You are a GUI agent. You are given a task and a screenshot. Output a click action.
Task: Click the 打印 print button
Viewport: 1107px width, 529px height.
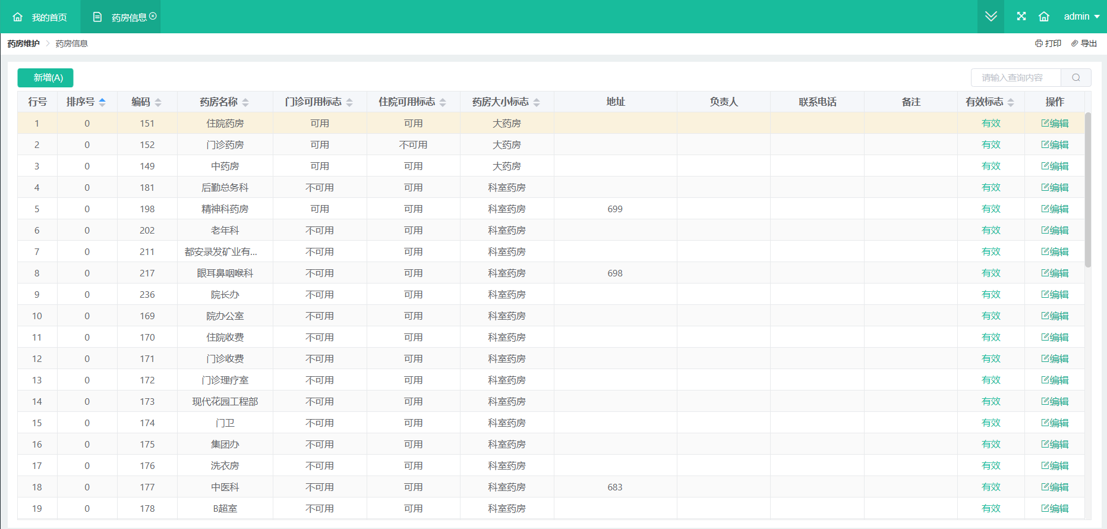(x=1048, y=43)
